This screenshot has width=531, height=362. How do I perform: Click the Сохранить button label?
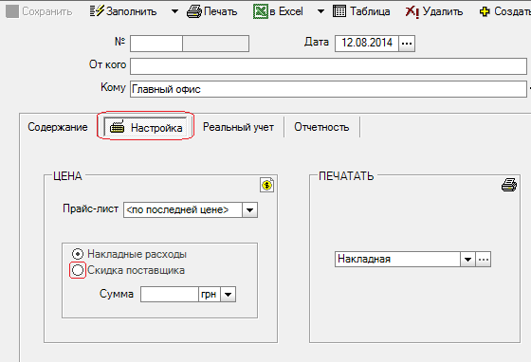coord(47,11)
